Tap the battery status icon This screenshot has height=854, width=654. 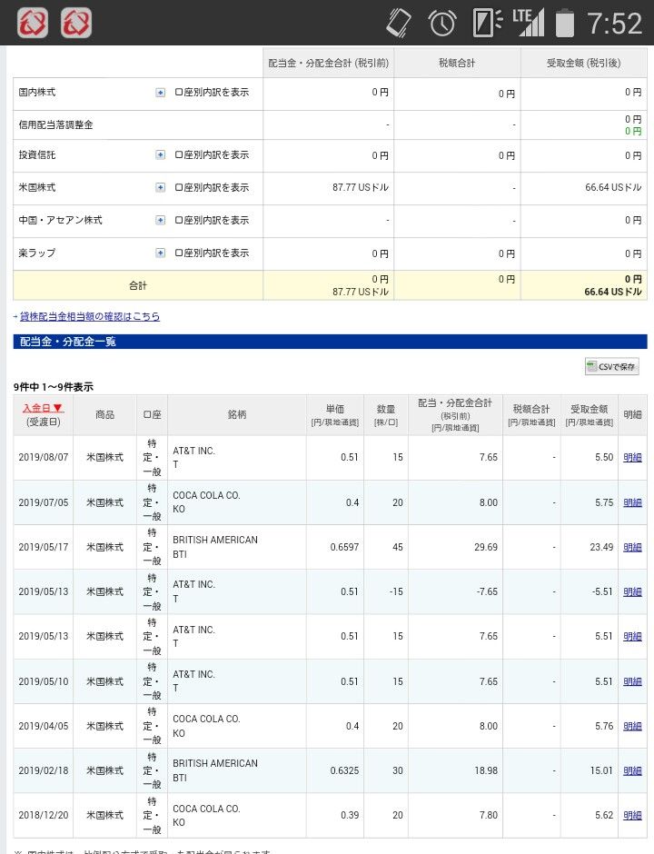click(x=565, y=24)
